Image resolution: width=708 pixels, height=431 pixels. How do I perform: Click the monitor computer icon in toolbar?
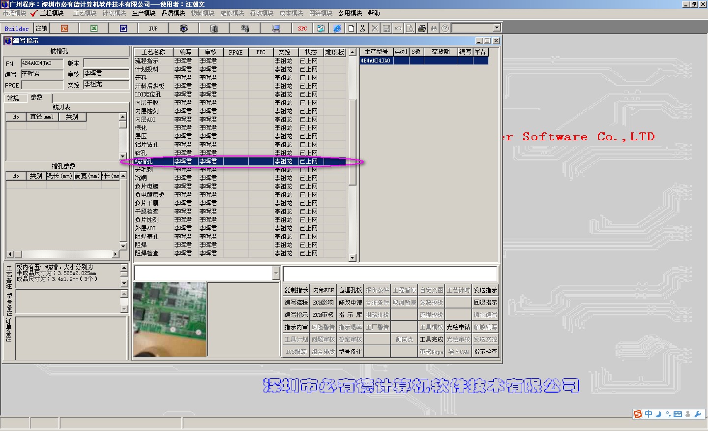(x=276, y=29)
